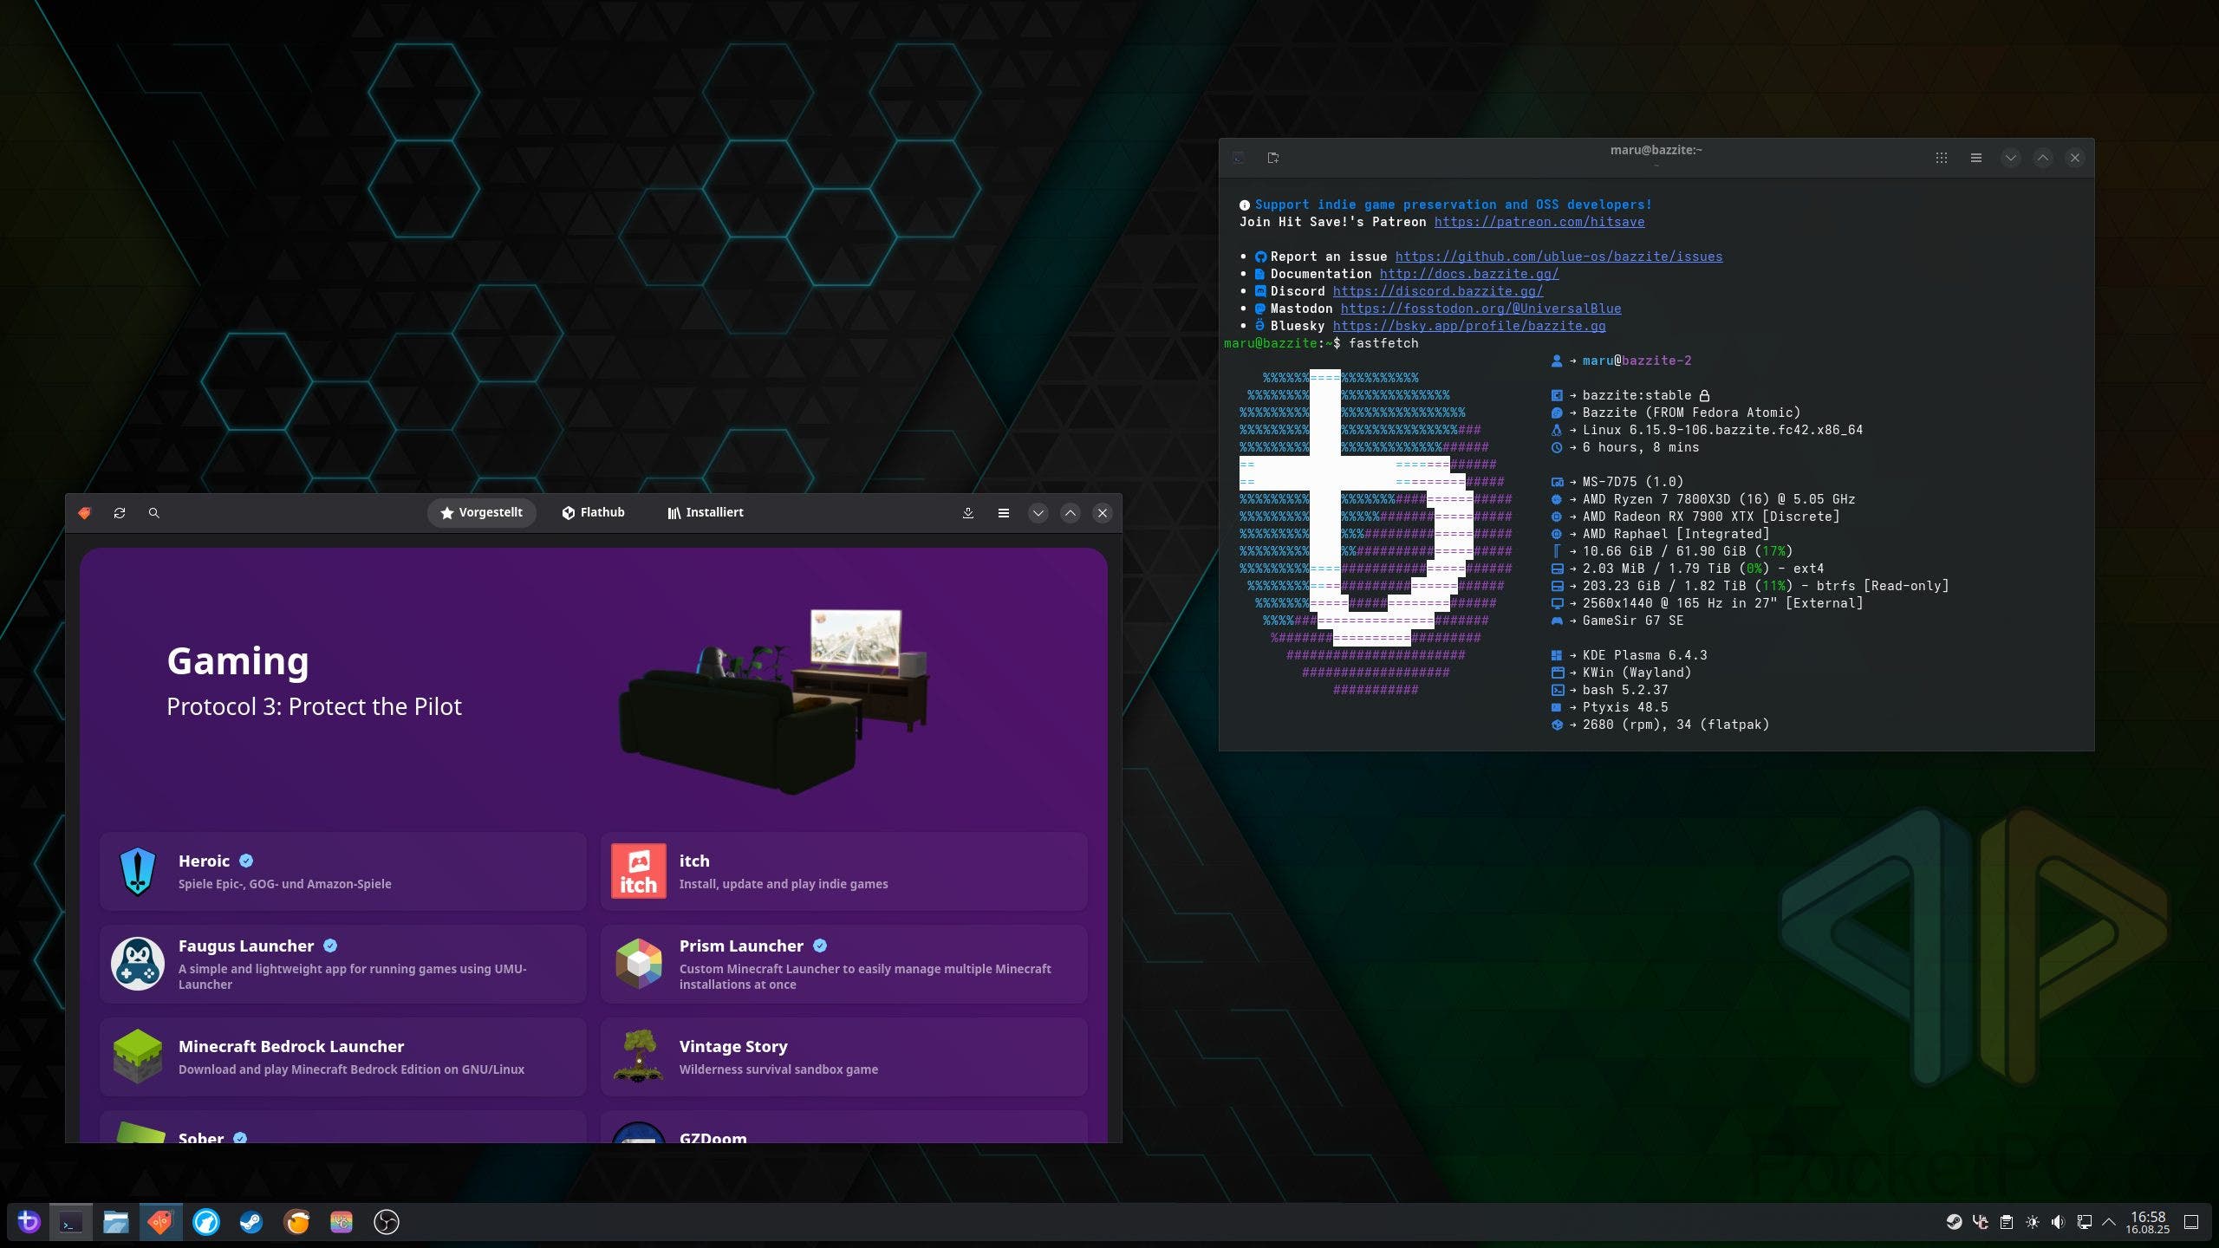Switch to the Installiert tab
Screen dimensions: 2219x1248
(x=706, y=512)
